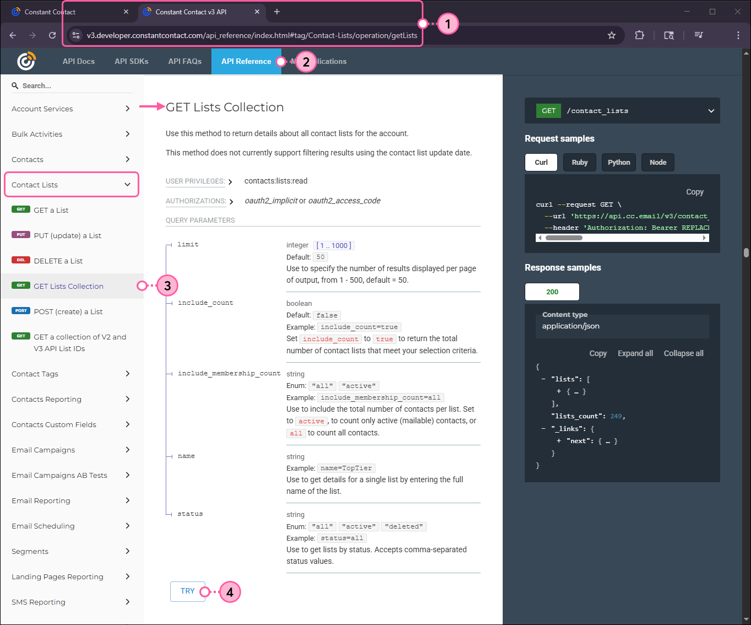Open the browser extensions puzzle icon
Image resolution: width=751 pixels, height=625 pixels.
[639, 35]
